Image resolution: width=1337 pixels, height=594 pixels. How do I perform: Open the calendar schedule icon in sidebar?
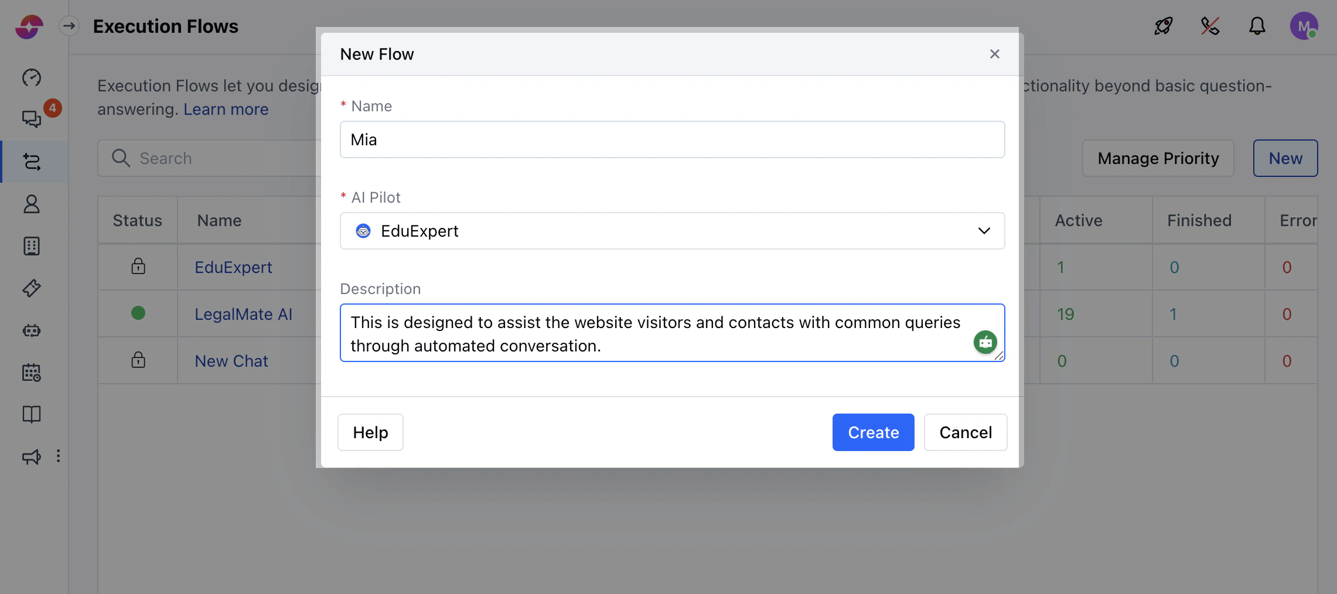pos(32,373)
